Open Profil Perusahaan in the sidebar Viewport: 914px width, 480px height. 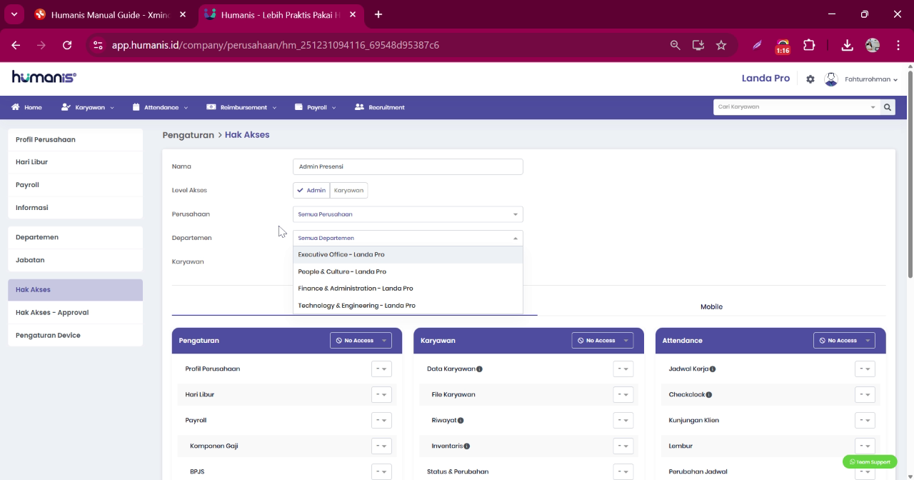click(75, 140)
